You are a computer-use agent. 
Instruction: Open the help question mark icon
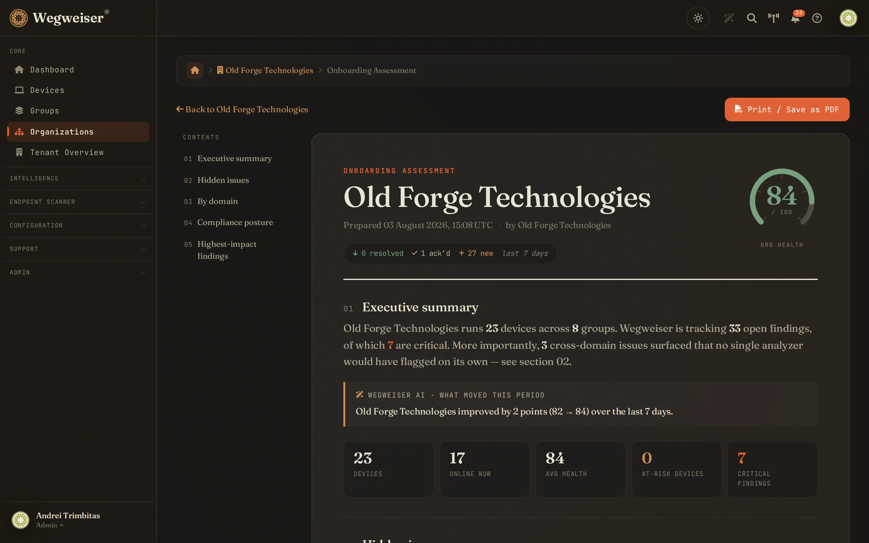tap(817, 18)
